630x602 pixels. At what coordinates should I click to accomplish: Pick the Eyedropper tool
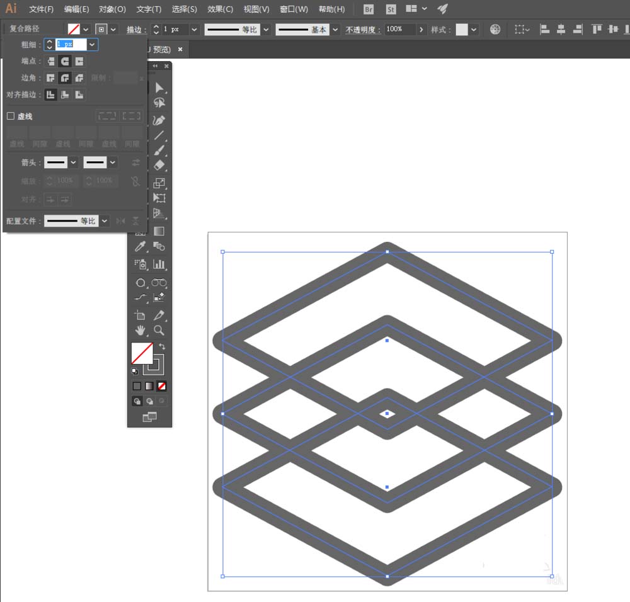[x=140, y=246]
